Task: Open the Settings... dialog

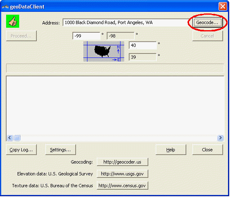Action: click(x=60, y=150)
